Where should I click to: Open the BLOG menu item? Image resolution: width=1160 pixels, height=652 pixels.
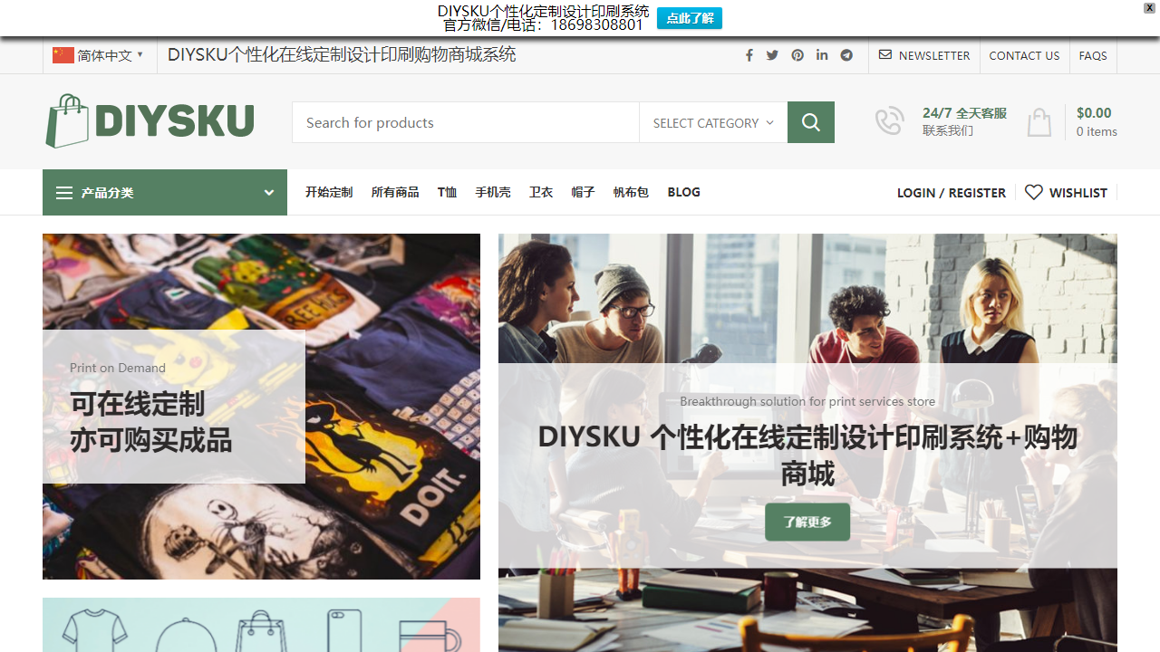point(684,192)
